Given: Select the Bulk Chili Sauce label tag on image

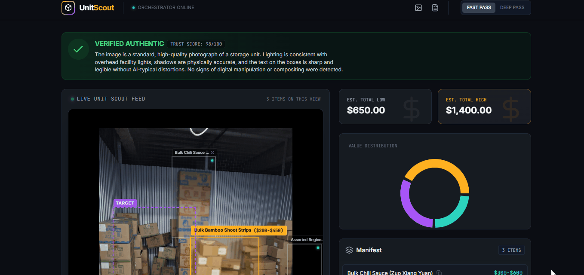Looking at the screenshot, I should point(194,153).
